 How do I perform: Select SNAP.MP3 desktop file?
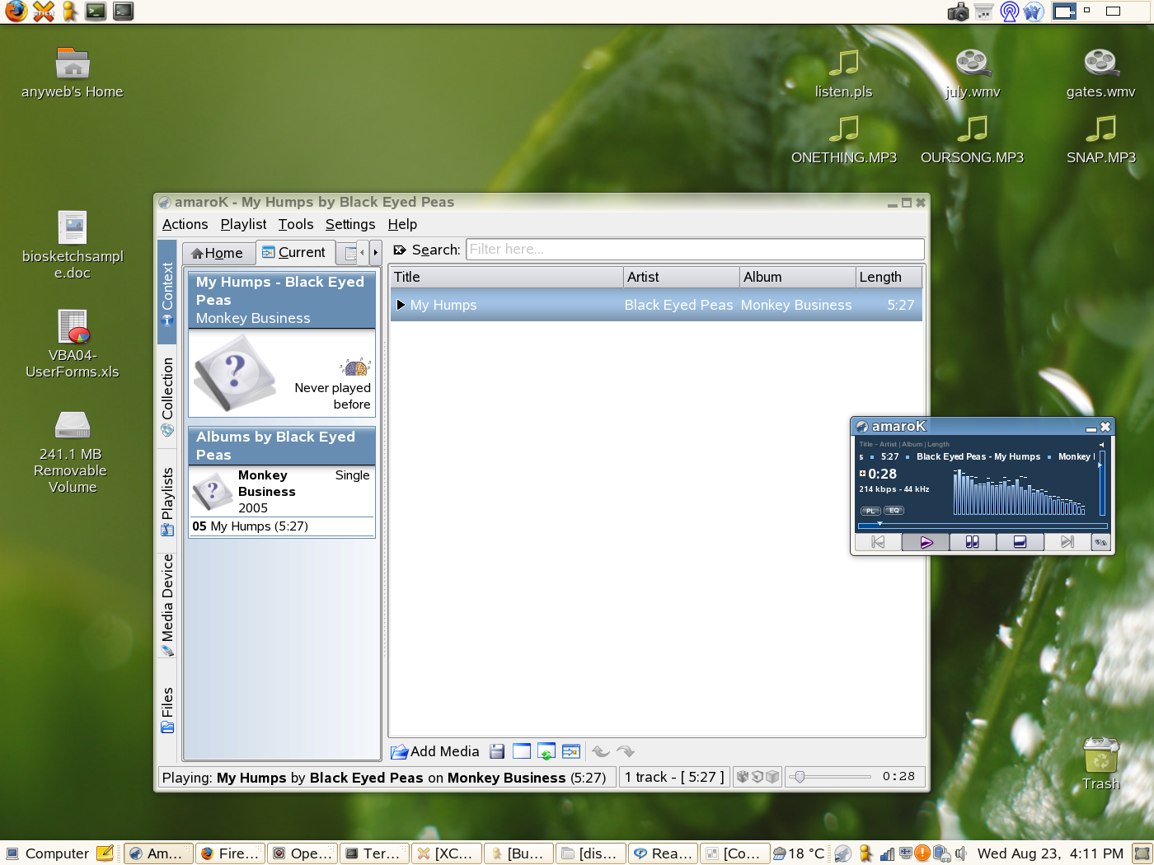pyautogui.click(x=1100, y=140)
